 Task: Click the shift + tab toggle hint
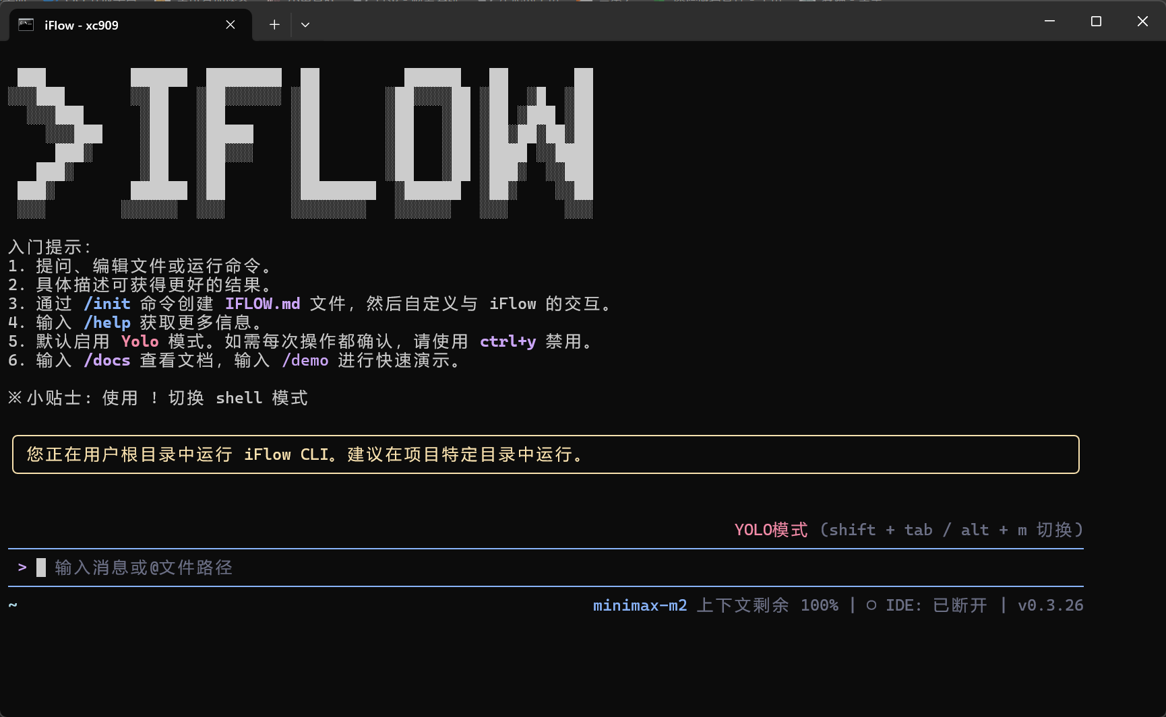(x=881, y=530)
